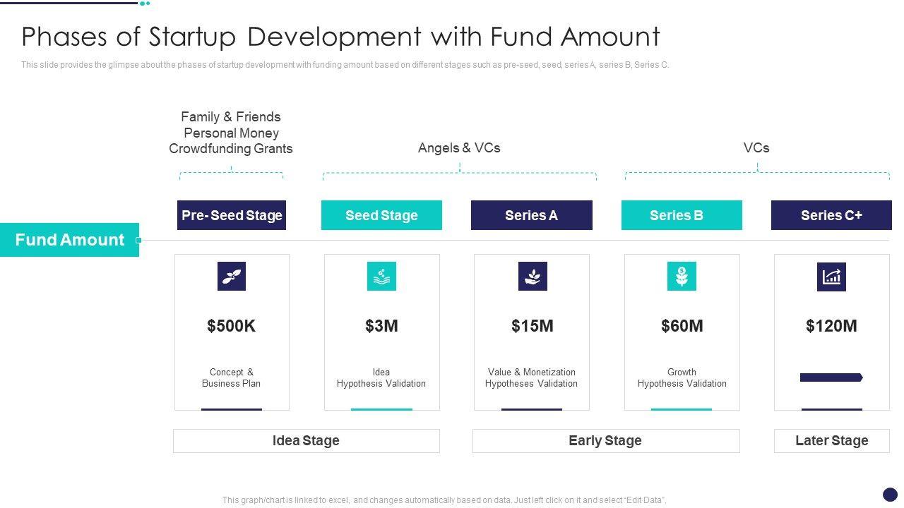The height and width of the screenshot is (508, 904).
Task: Select the plant-in-hand icon above $15M
Action: coord(533,277)
